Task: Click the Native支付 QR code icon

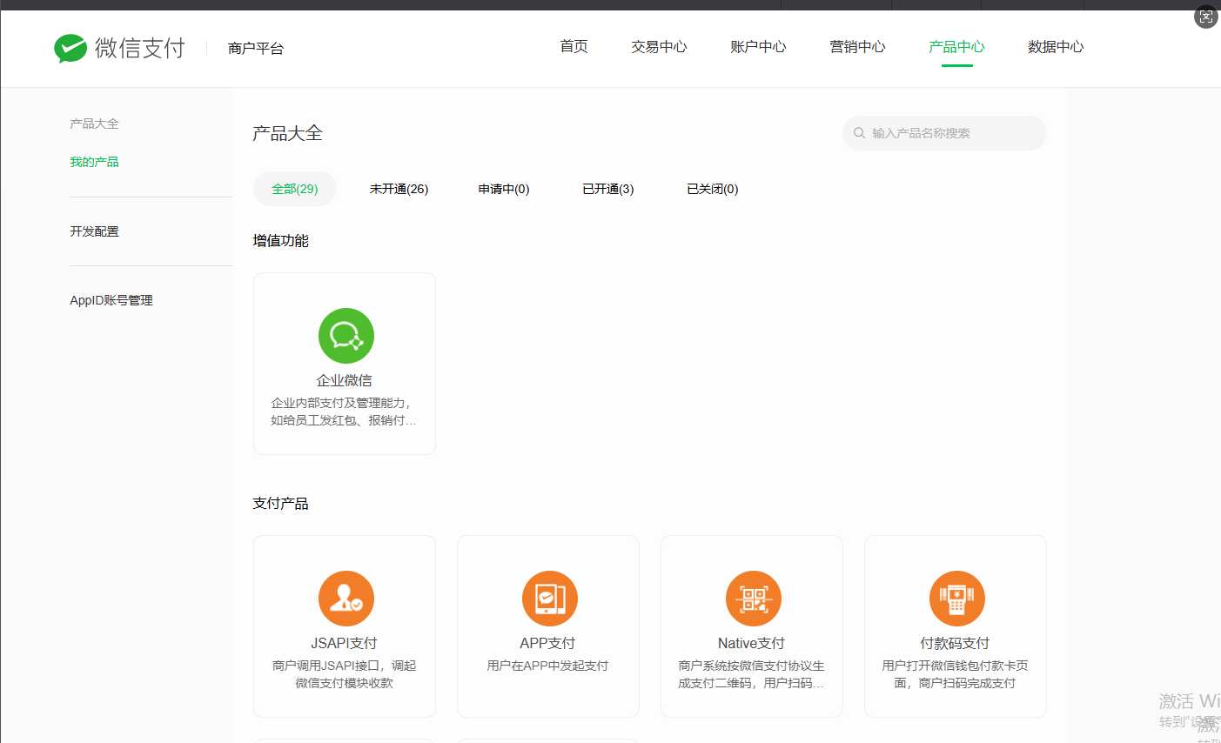Action: (x=754, y=599)
